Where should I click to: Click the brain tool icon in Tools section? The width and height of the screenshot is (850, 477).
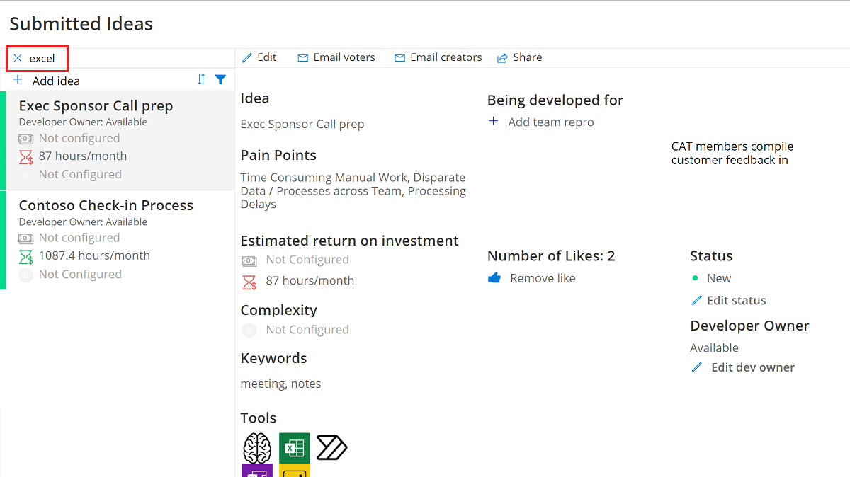tap(256, 447)
